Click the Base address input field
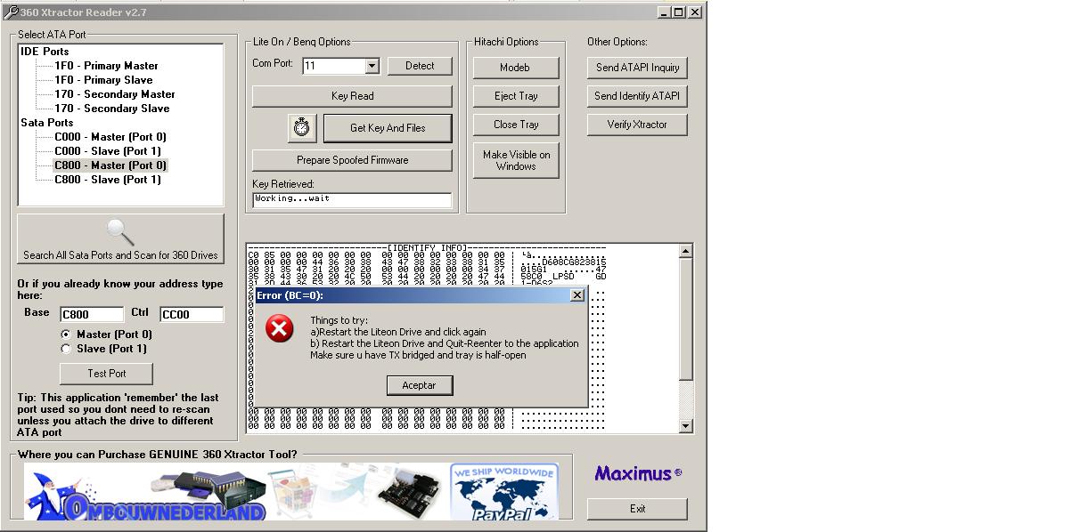 pos(92,314)
